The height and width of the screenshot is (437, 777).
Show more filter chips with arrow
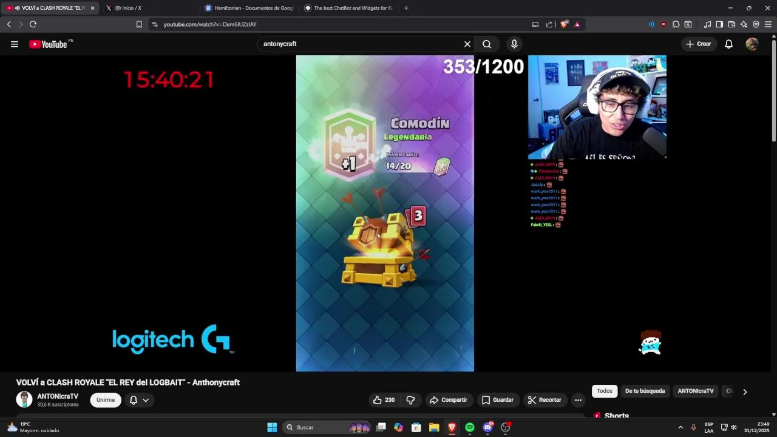745,391
